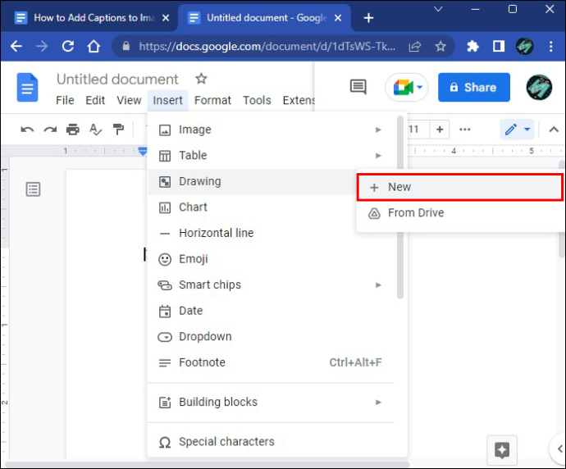The image size is (566, 469).
Task: Open the File menu
Action: pyautogui.click(x=65, y=100)
